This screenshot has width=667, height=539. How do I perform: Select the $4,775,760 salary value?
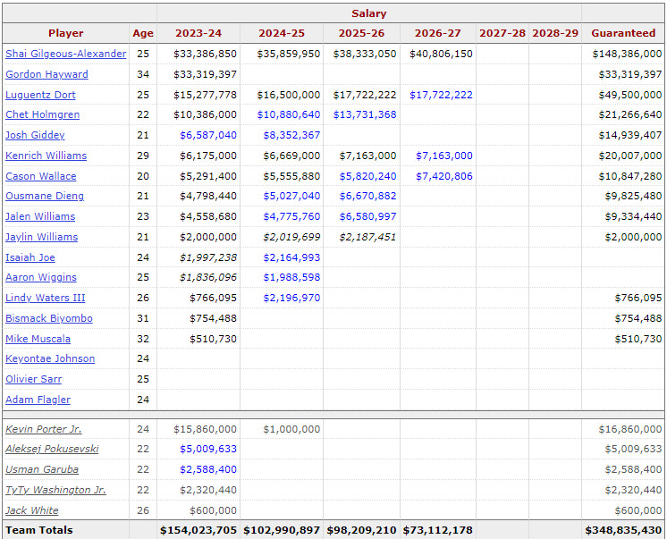(291, 216)
